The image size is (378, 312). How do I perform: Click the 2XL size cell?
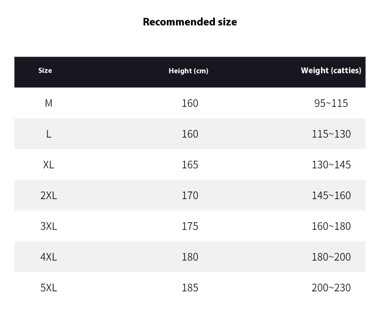click(x=49, y=195)
